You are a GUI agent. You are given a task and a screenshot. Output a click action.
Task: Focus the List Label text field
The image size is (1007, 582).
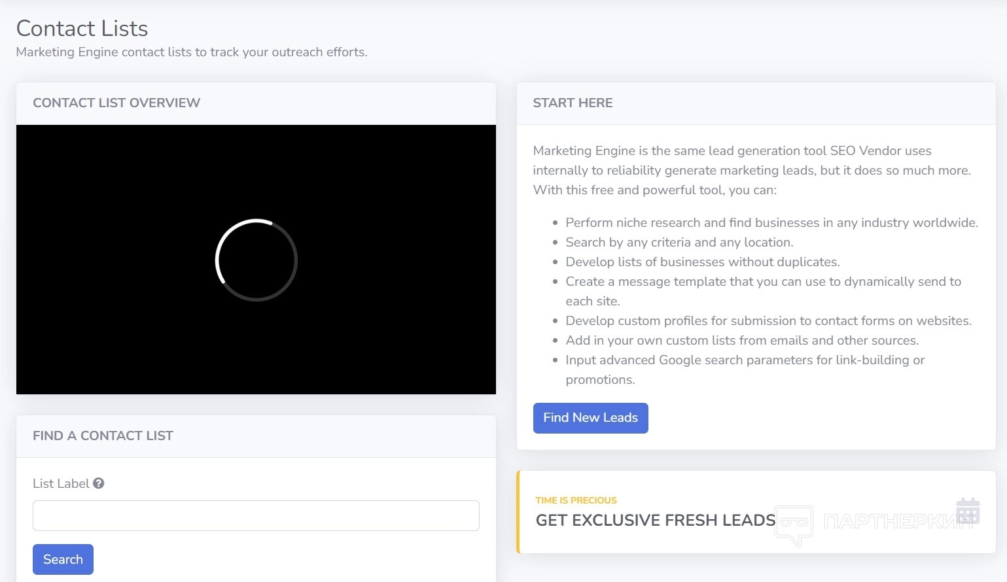pyautogui.click(x=256, y=515)
